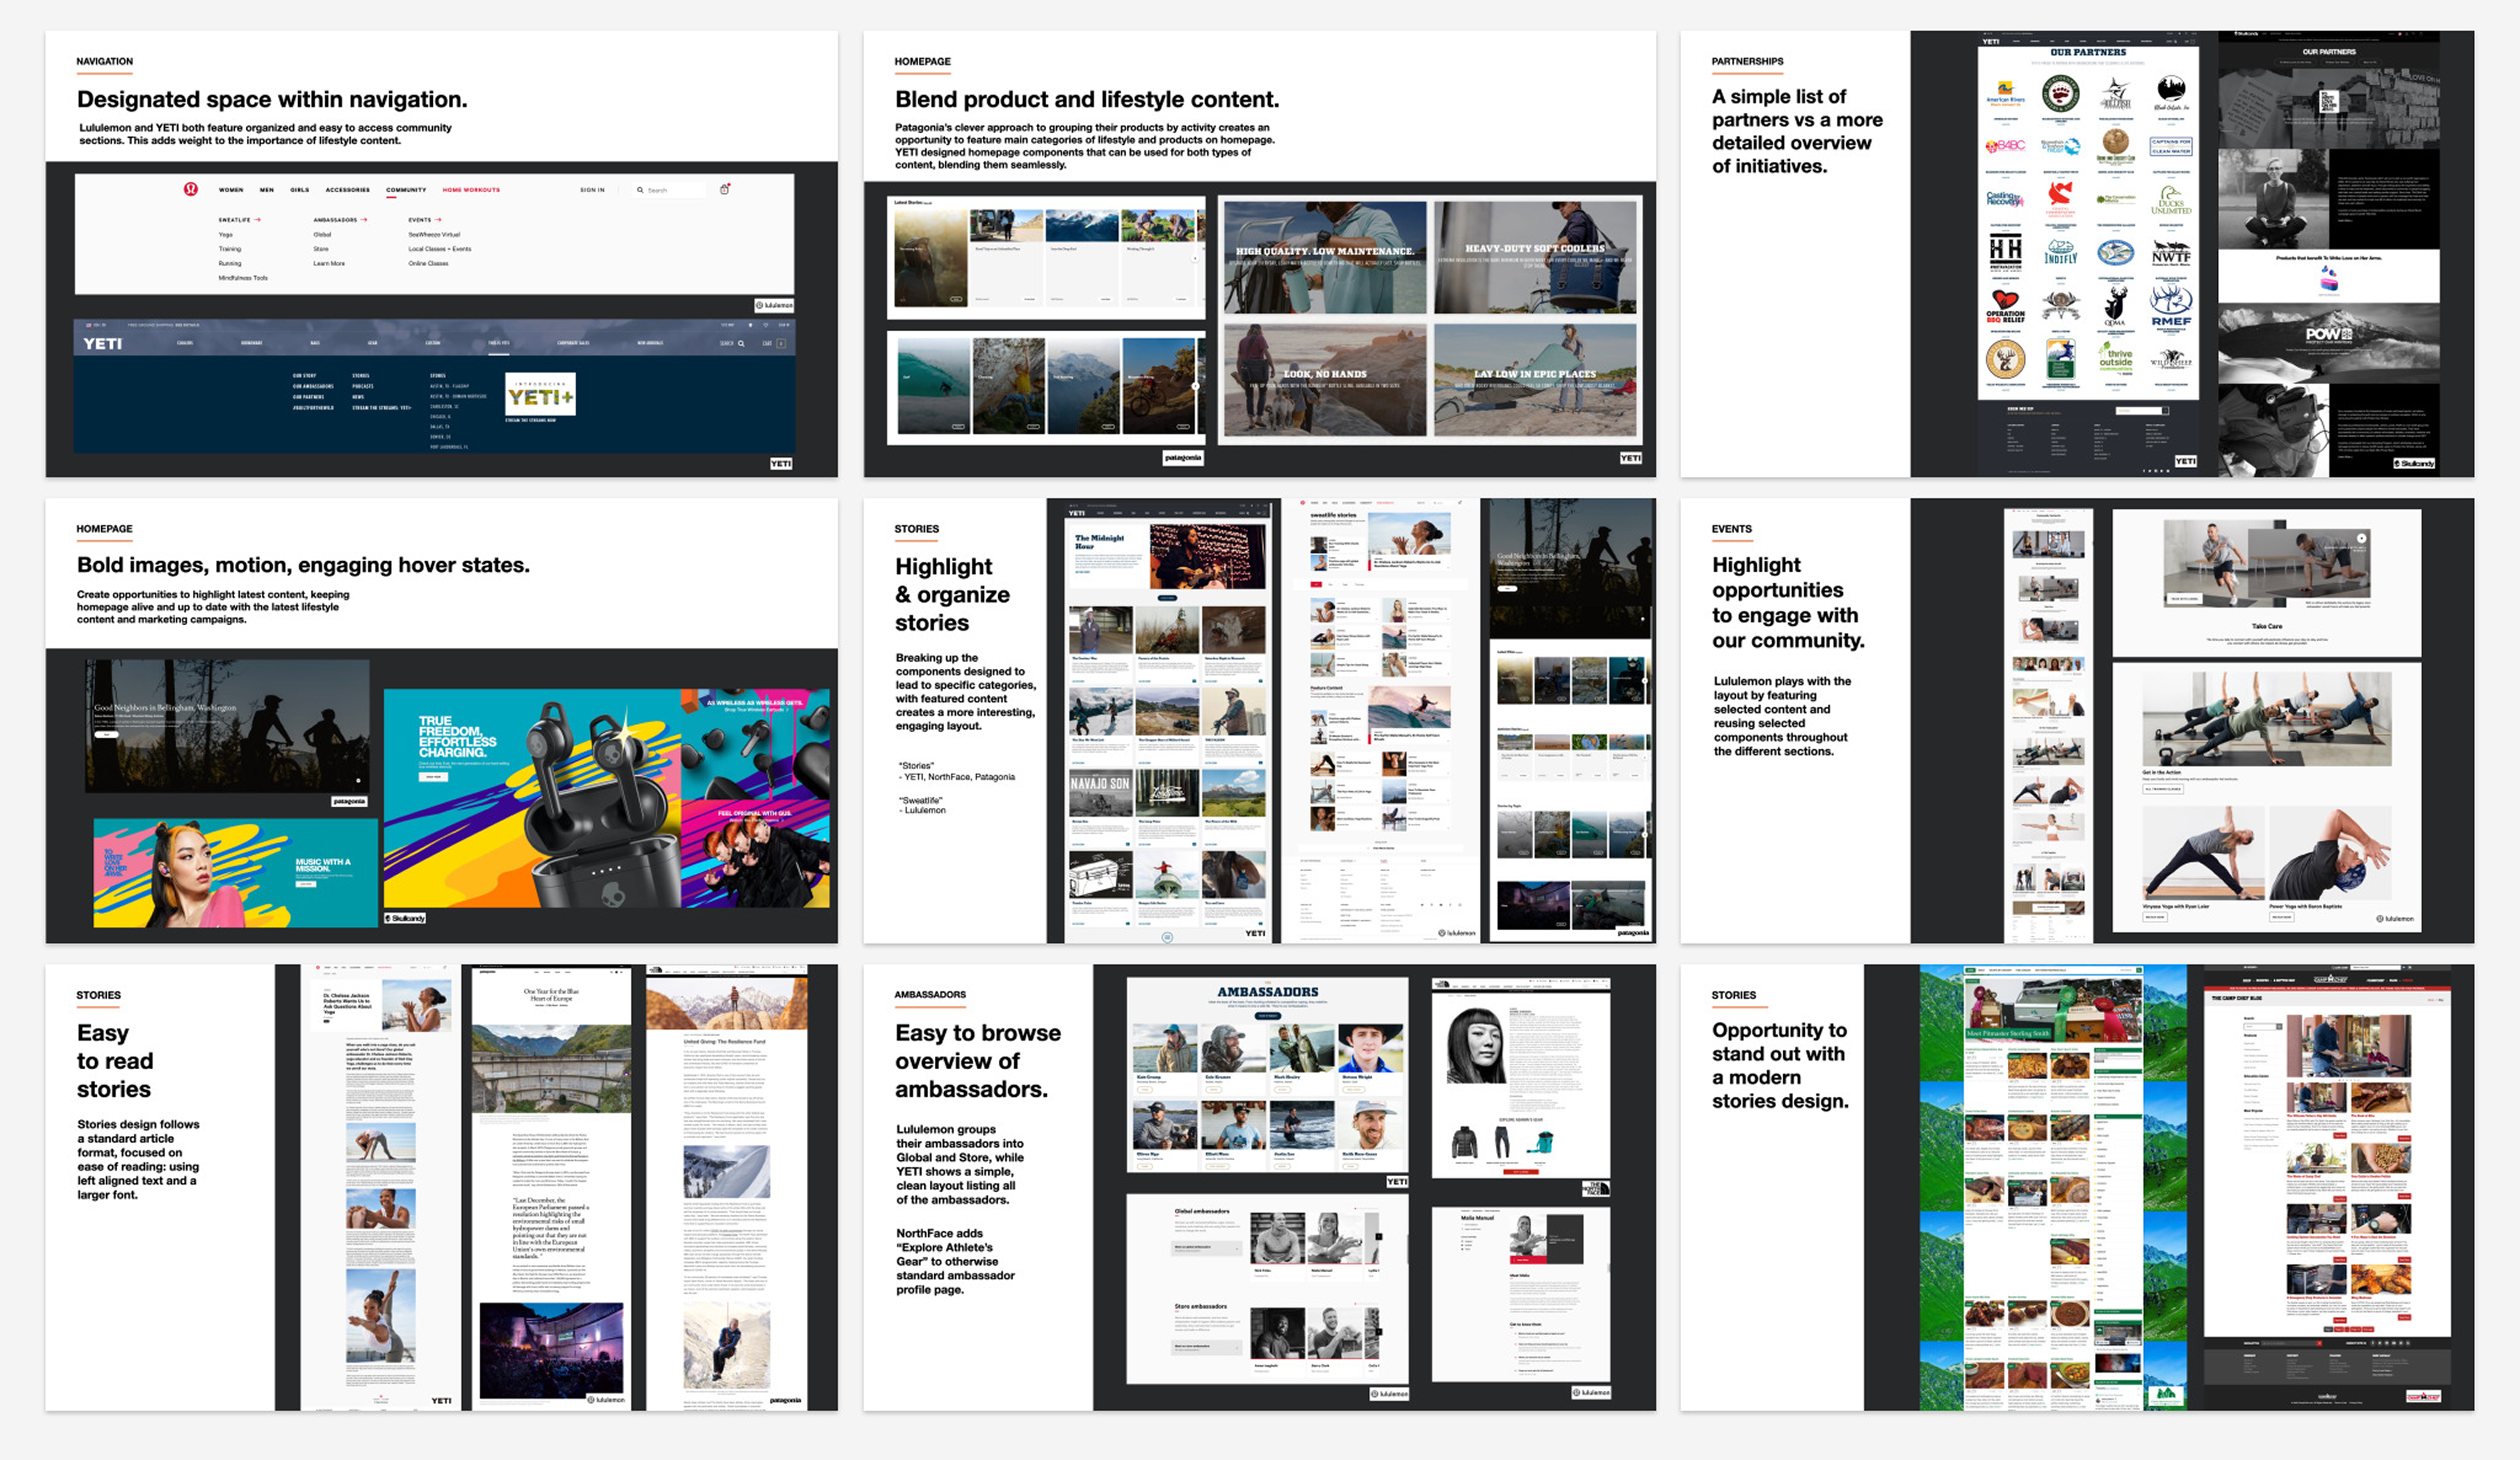Open the WOMEN menu in lululemon navigation

231,190
